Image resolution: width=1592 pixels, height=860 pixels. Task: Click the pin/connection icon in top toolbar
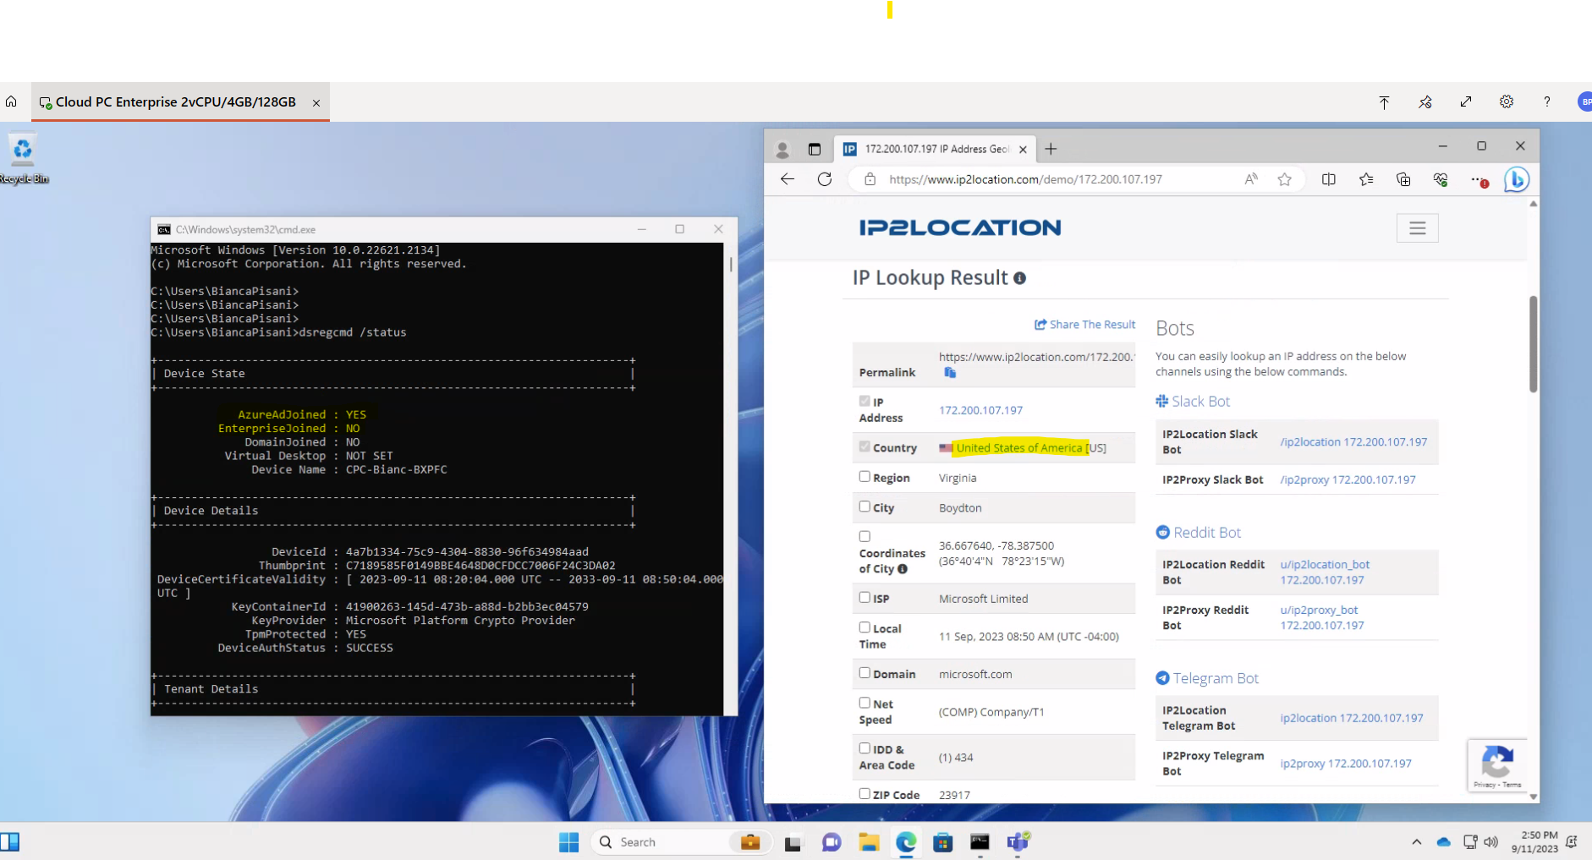click(1425, 101)
